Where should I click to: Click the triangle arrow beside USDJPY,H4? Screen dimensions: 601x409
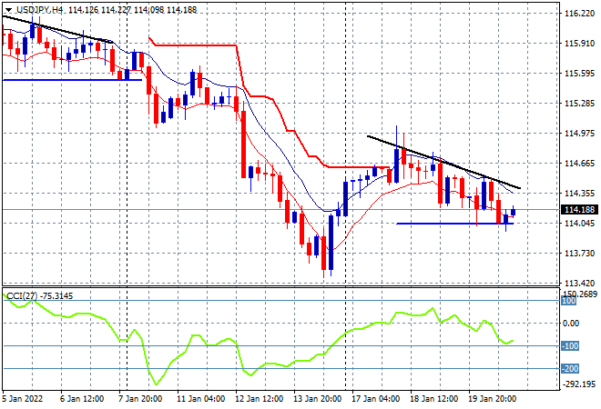[8, 10]
